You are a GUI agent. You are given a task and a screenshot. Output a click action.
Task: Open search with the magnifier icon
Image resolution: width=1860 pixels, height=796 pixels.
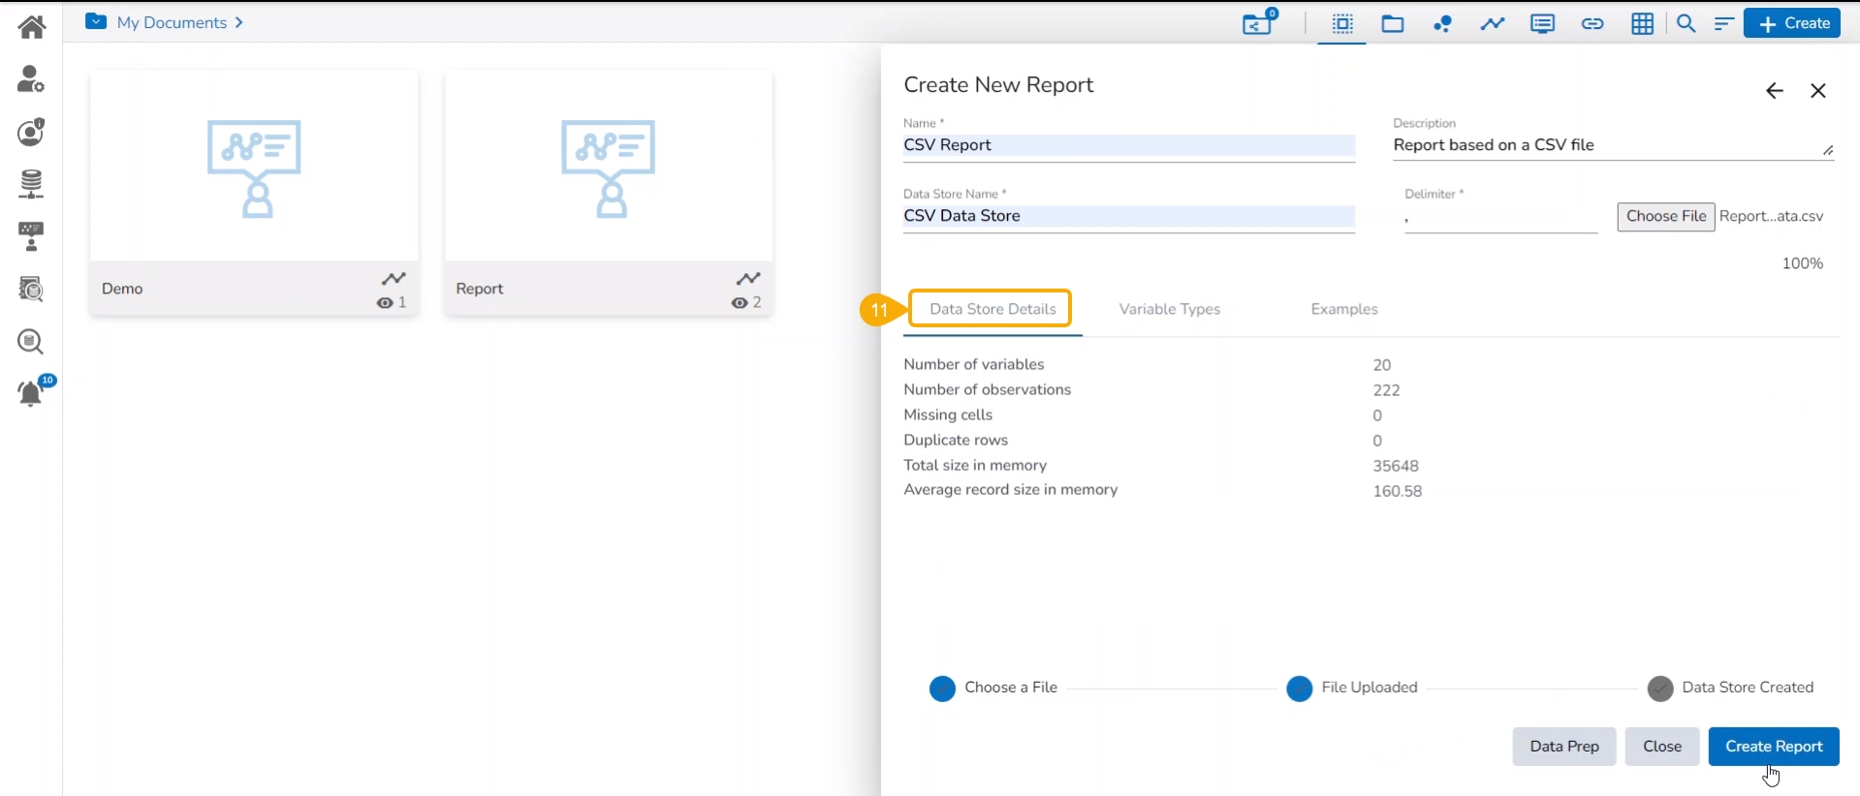tap(1687, 24)
